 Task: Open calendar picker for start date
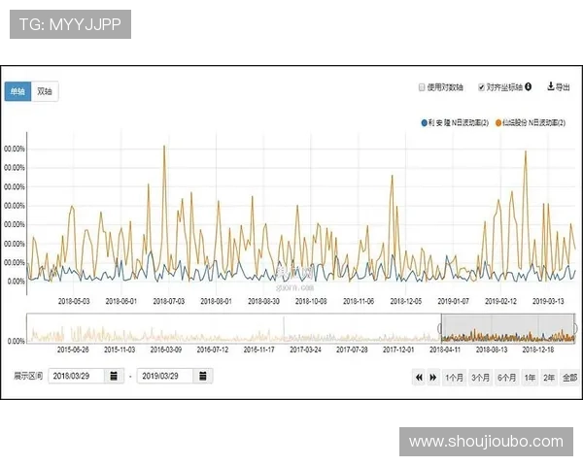[x=114, y=376]
